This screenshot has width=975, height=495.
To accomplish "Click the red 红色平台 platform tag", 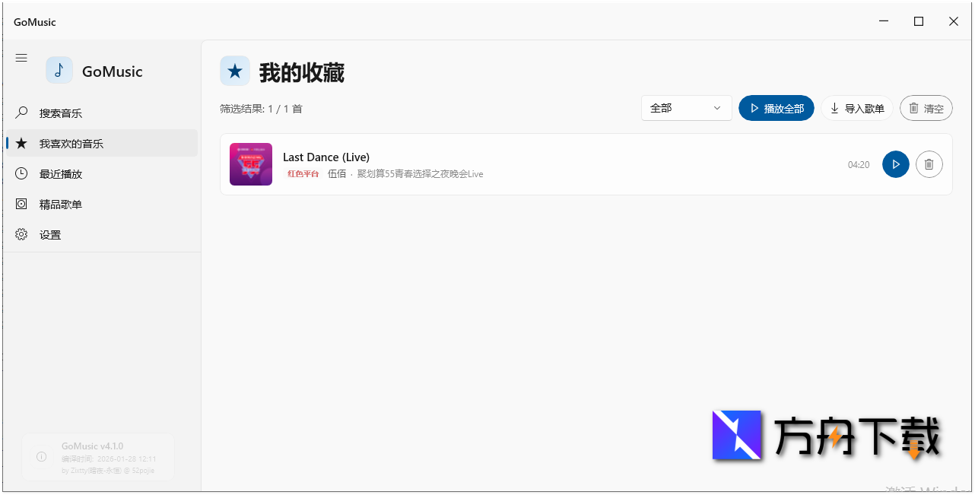I will click(303, 173).
